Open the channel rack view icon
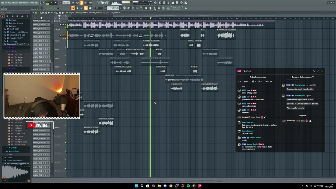The image size is (336, 189). pos(133,8)
